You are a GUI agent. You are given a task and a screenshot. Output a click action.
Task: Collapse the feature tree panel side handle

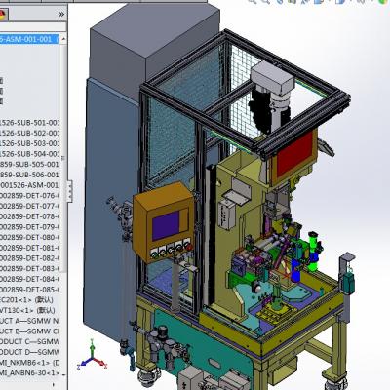69,192
